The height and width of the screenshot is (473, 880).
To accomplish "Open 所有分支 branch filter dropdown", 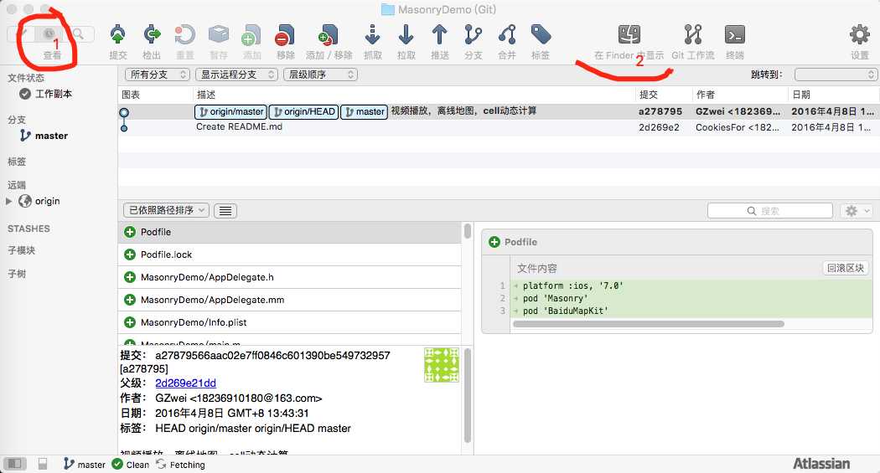I will click(158, 75).
